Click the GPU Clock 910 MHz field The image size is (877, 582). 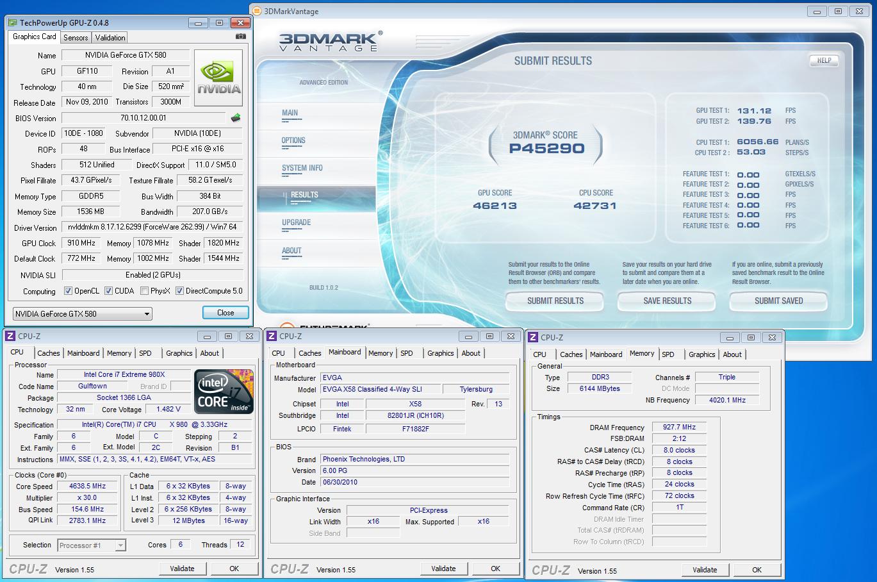(81, 243)
